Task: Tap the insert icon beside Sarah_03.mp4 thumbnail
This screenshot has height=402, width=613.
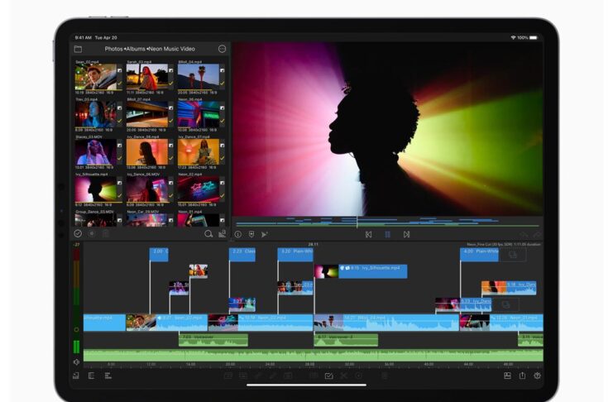Action: pos(171,70)
